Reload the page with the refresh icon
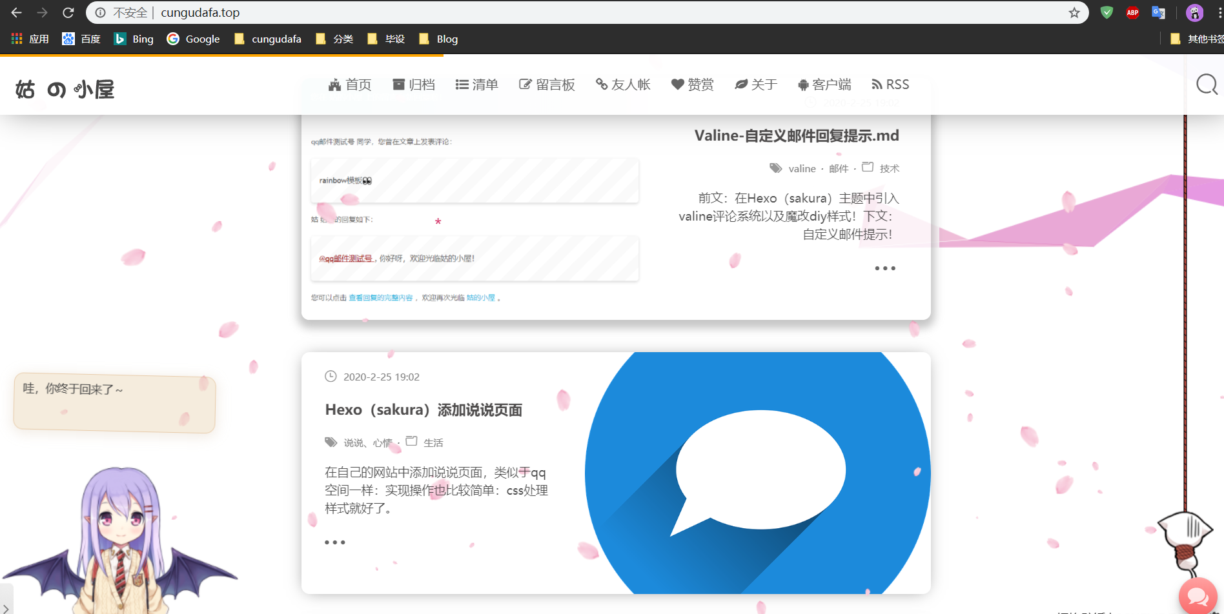1224x614 pixels. (68, 12)
